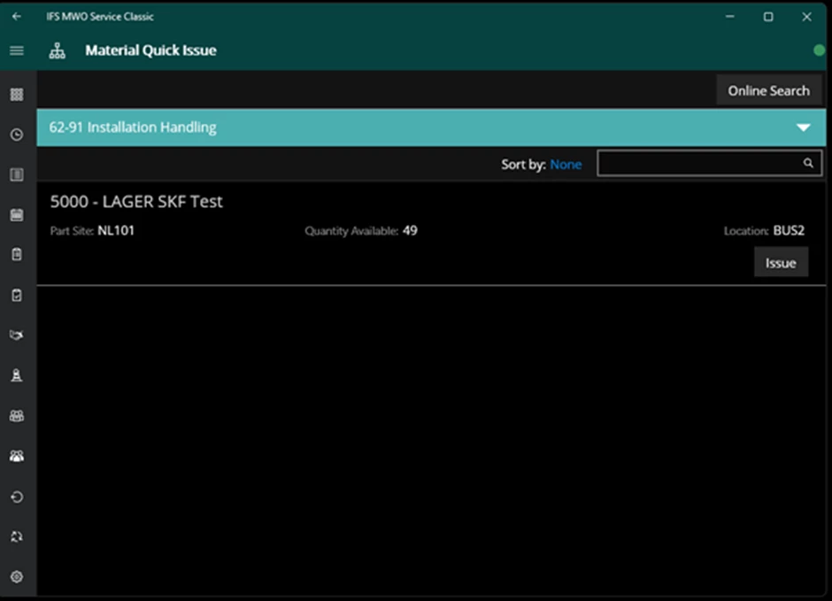The image size is (832, 601).
Task: Click the Material Quick Issue page title
Action: point(150,50)
